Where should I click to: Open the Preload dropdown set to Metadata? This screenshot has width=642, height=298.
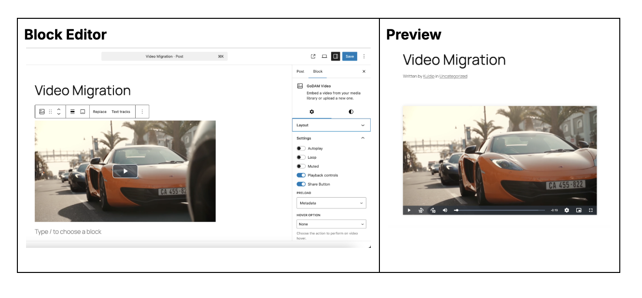point(331,203)
